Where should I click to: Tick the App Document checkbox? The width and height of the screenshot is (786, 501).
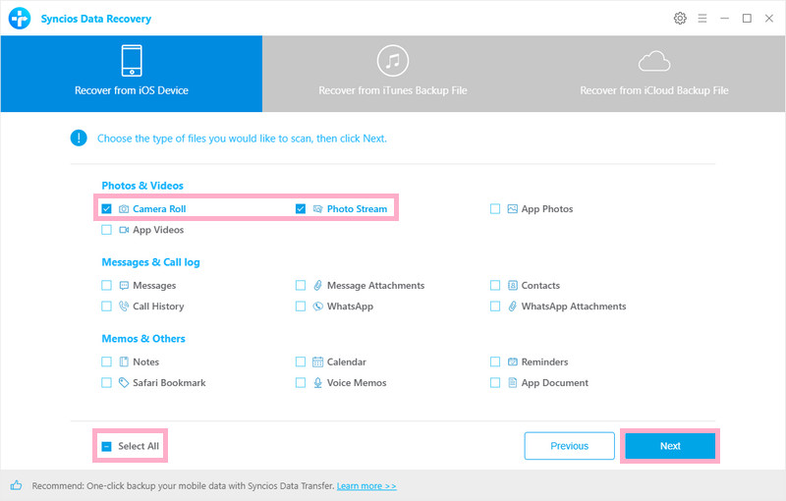click(x=495, y=383)
